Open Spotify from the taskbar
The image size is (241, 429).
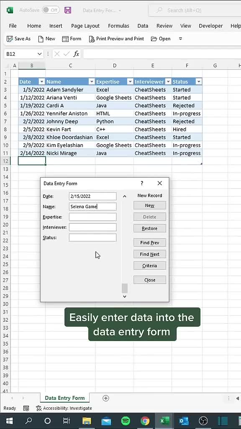coord(126,421)
